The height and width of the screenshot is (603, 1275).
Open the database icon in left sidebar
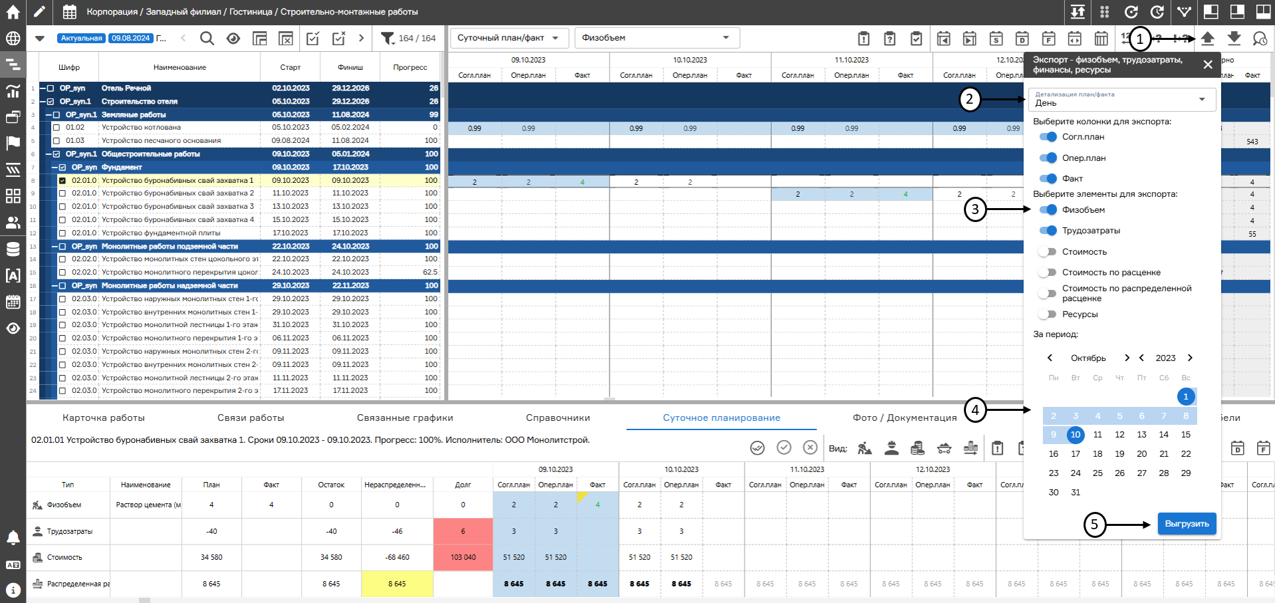tap(13, 249)
